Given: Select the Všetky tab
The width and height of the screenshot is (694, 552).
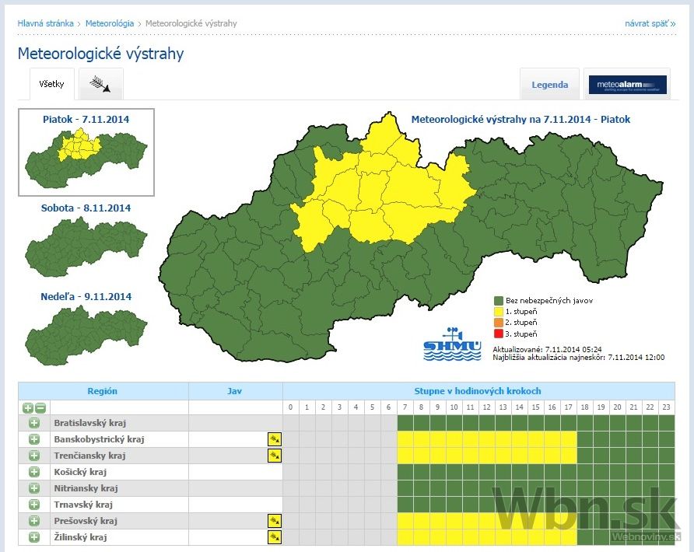Looking at the screenshot, I should (x=51, y=84).
